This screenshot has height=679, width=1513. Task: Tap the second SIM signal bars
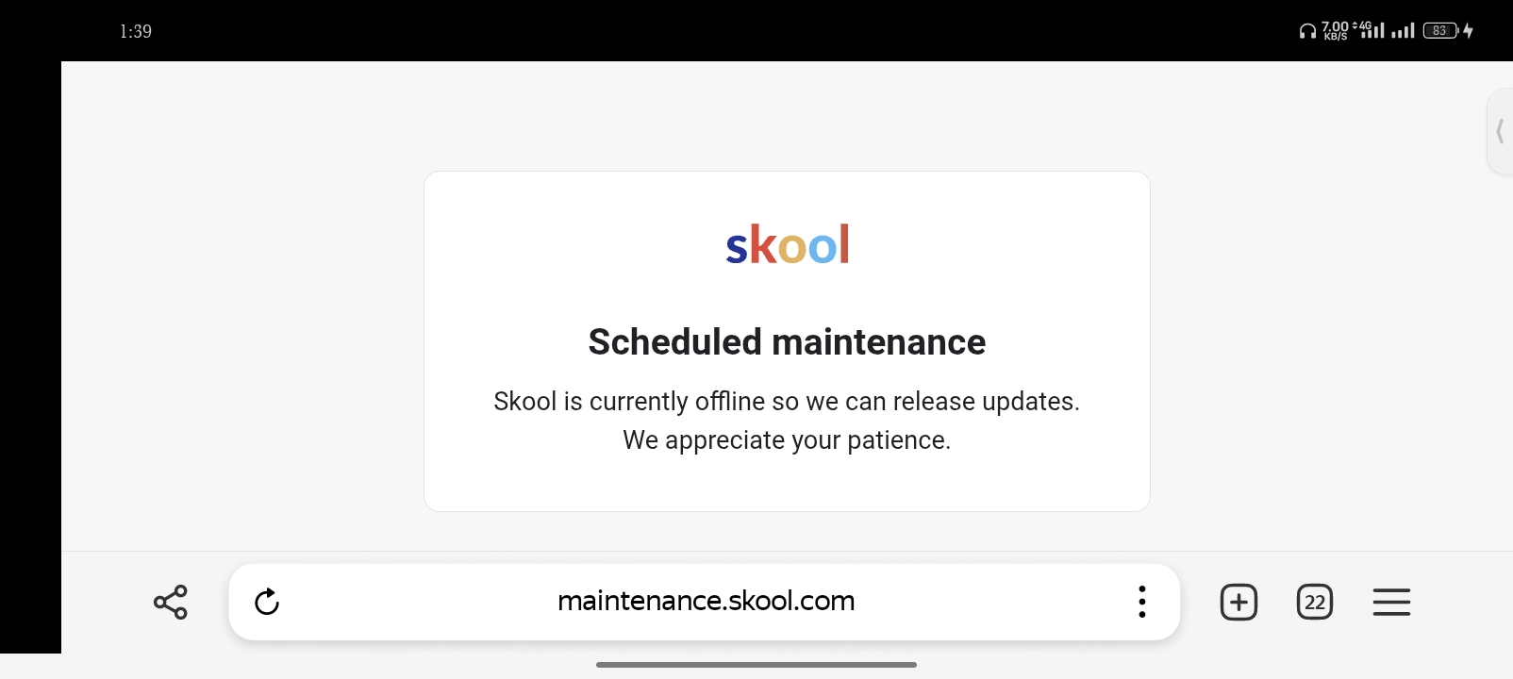[x=1404, y=31]
